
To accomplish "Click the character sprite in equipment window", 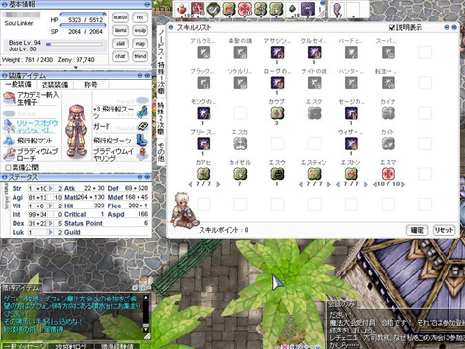I will [77, 131].
